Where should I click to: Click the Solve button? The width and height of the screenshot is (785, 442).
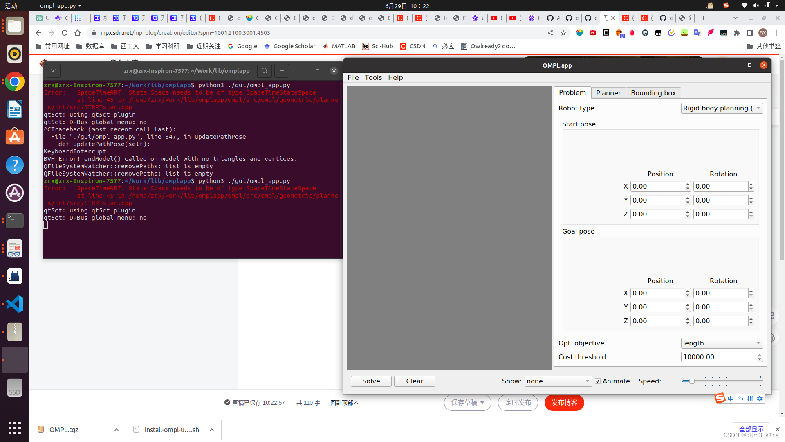pos(370,381)
